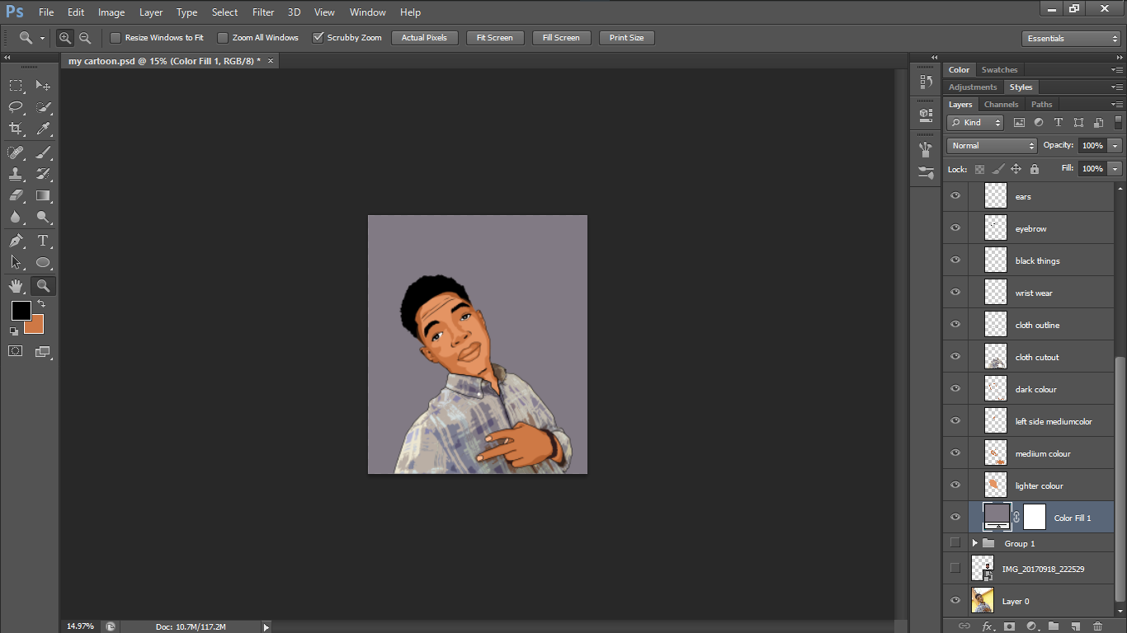Hide the cloth outline layer
This screenshot has height=633, width=1127.
point(955,325)
